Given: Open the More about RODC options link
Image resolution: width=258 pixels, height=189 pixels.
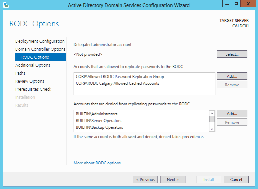Looking at the screenshot, I should pos(97,163).
